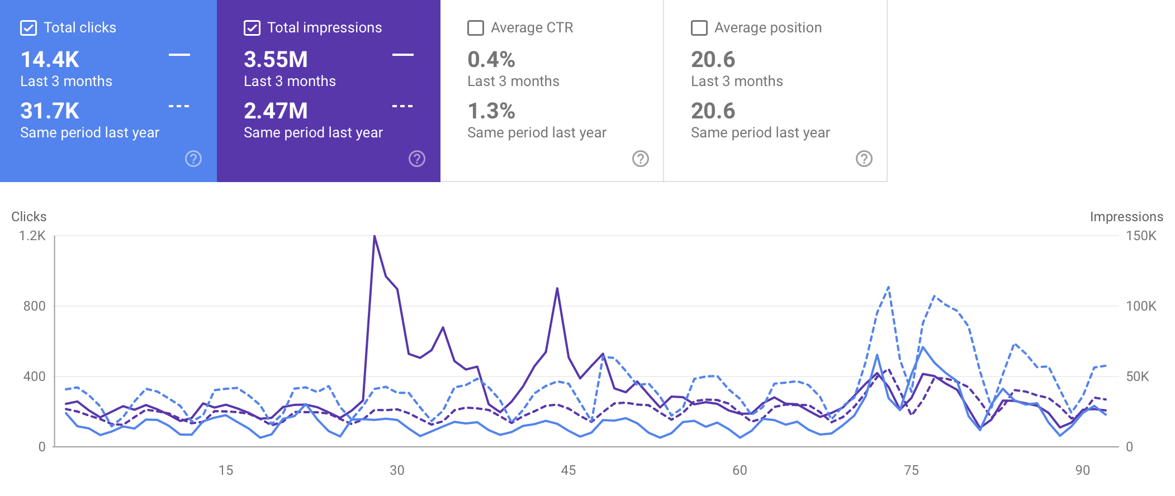The height and width of the screenshot is (496, 1175).
Task: Click the 2.47M same period impressions value
Action: point(276,111)
